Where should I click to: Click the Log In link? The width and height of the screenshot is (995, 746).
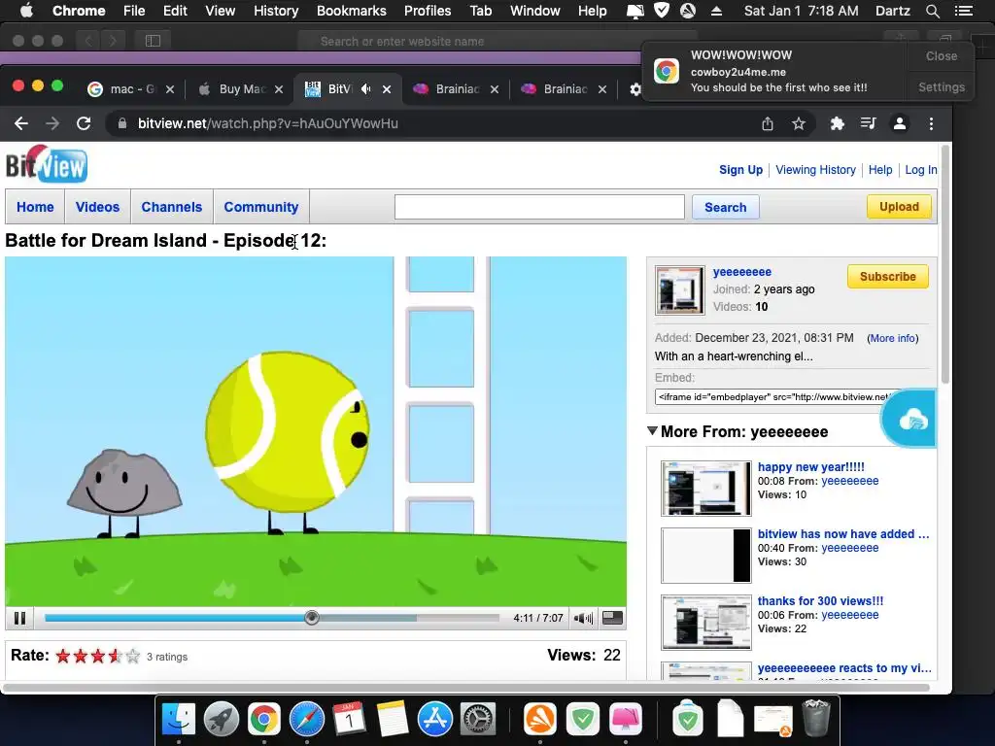tap(921, 170)
